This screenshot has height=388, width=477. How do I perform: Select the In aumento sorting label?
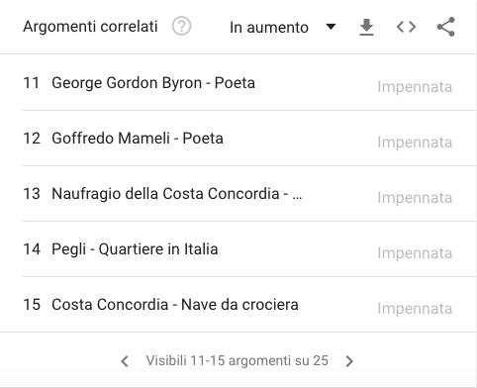[x=269, y=28]
